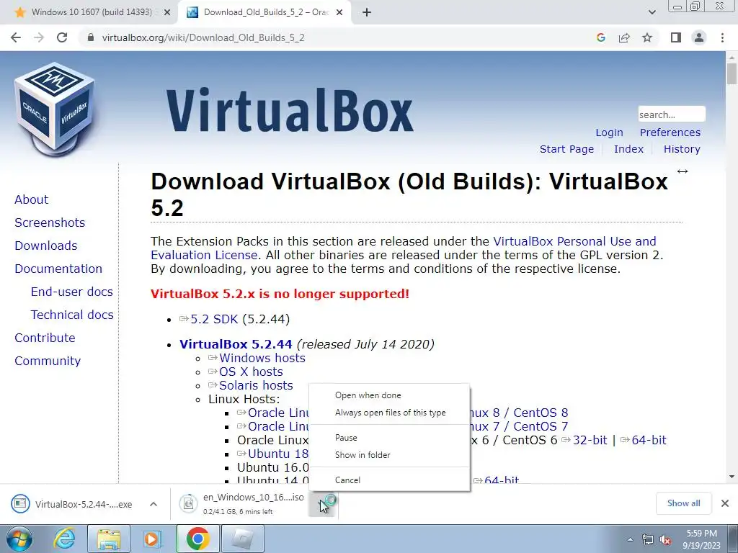Open the tab search dropdown arrow
The width and height of the screenshot is (738, 553).
click(652, 13)
